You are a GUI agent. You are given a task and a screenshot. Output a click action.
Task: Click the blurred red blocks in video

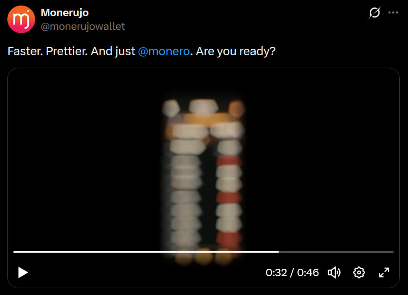tap(228, 197)
